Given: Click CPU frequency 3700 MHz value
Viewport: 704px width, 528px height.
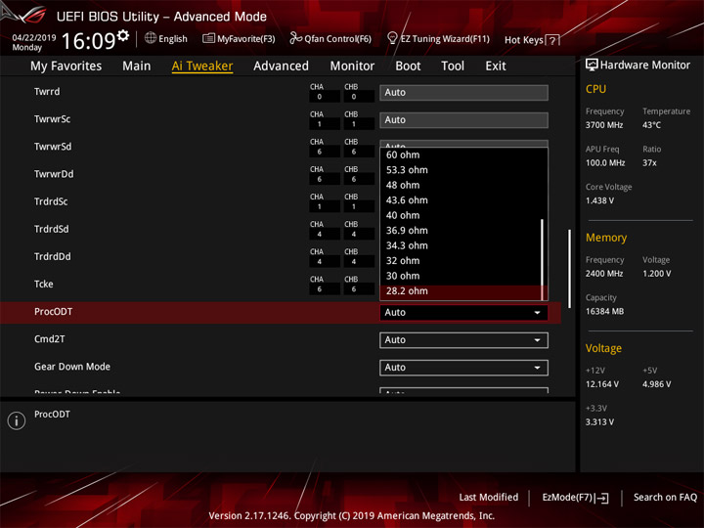Looking at the screenshot, I should pos(604,125).
